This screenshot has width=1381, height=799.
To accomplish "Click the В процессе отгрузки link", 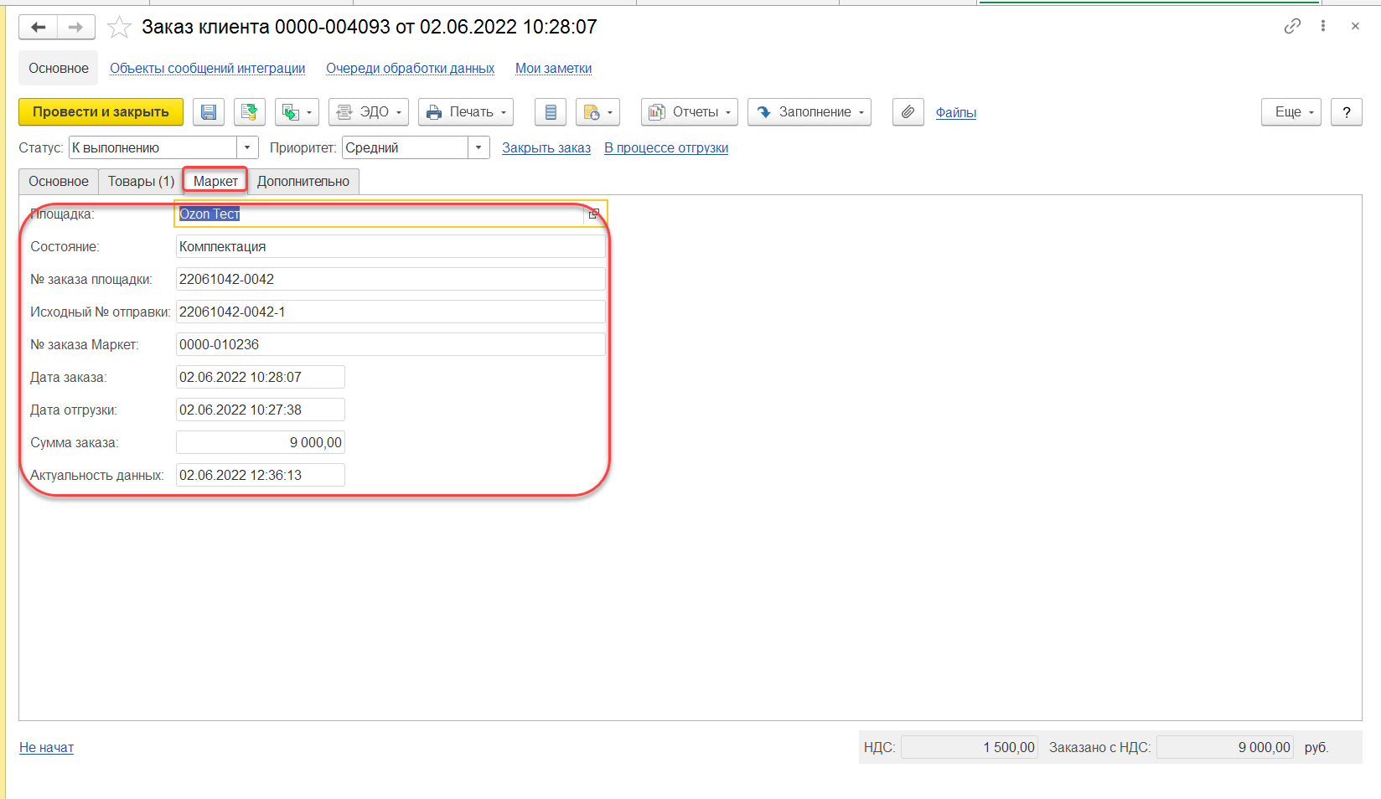I will pos(666,148).
